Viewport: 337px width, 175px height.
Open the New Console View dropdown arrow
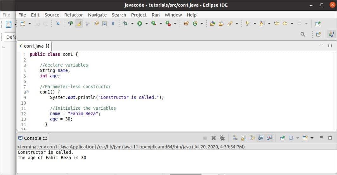312,138
